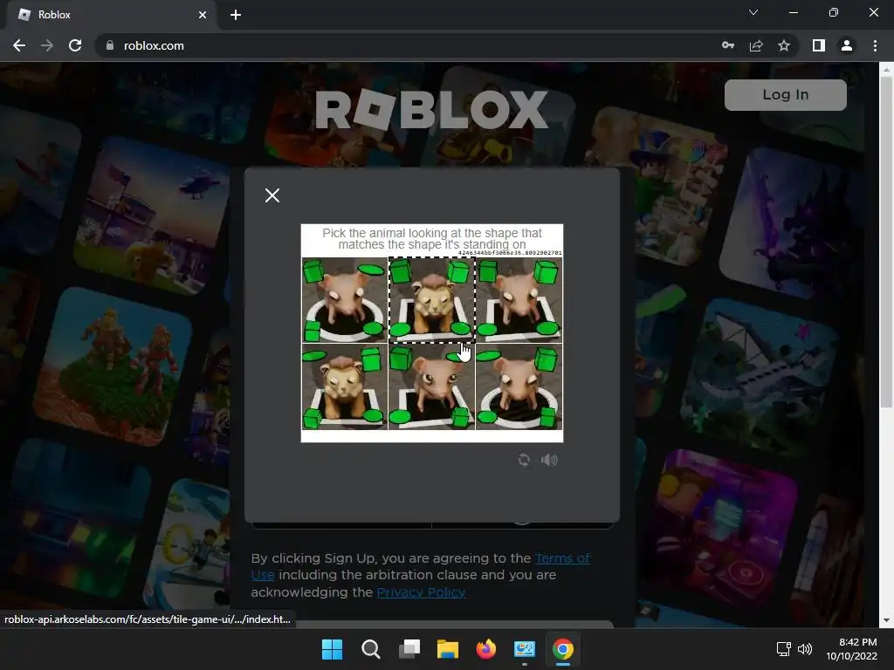Go back with the browser back arrow
This screenshot has height=670, width=894.
coord(19,45)
